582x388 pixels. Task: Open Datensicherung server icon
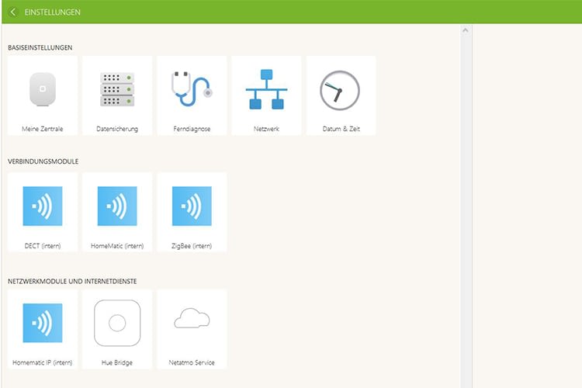117,89
